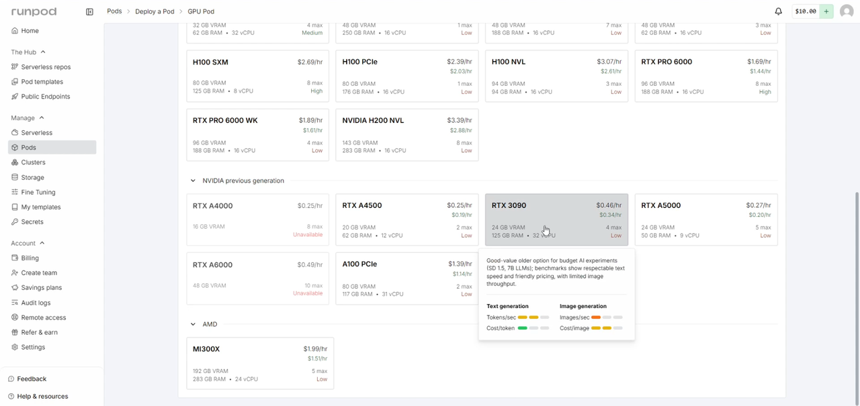The width and height of the screenshot is (860, 406).
Task: Collapse The Hub section
Action: pyautogui.click(x=43, y=52)
